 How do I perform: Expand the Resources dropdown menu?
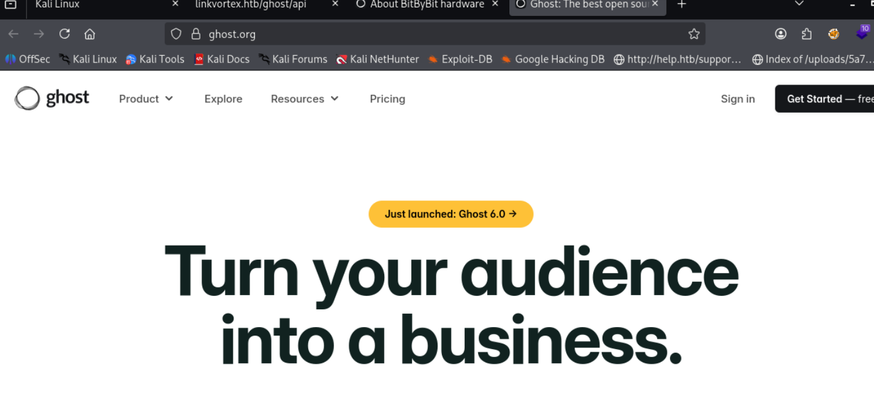click(305, 99)
